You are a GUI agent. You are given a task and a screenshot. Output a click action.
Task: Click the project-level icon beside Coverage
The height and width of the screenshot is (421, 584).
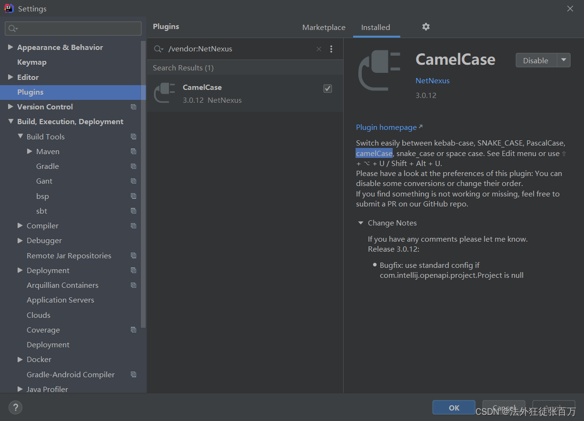(133, 330)
